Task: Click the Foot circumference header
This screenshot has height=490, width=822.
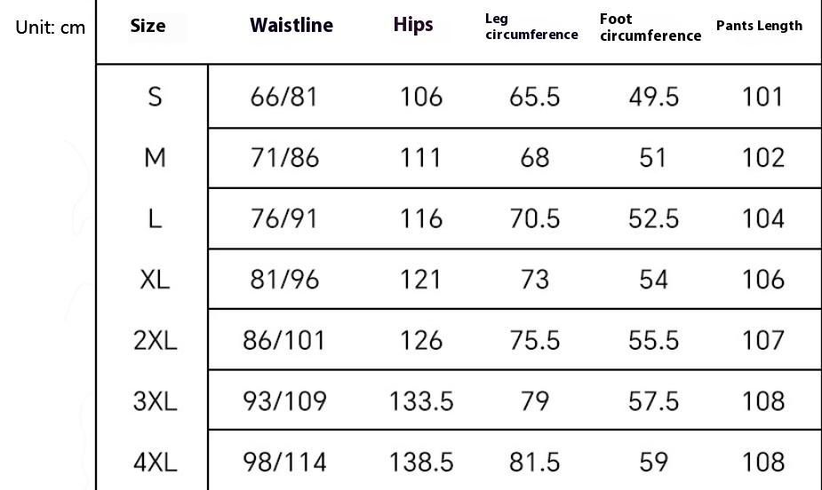Action: click(x=650, y=28)
